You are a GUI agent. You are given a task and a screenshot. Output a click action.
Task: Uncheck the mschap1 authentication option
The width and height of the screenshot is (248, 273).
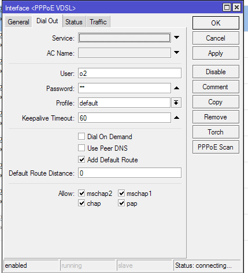[121, 193]
